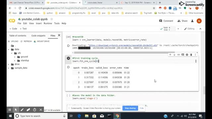Screen dimensions: 212x119
Task: Run the fit_one_cycle code cell
Action: click(x=69, y=58)
